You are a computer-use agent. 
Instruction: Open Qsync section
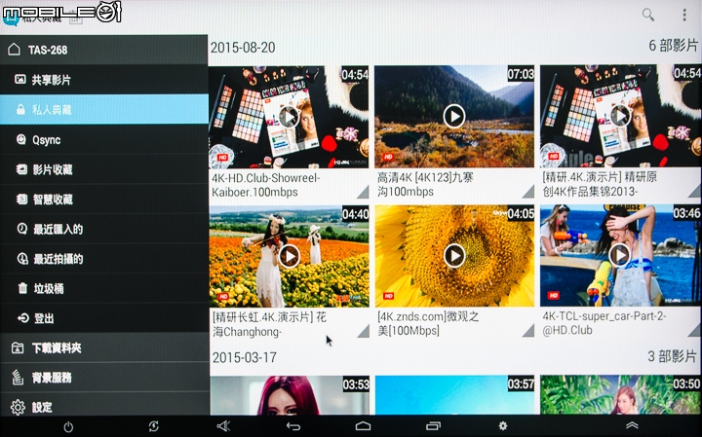tap(104, 139)
